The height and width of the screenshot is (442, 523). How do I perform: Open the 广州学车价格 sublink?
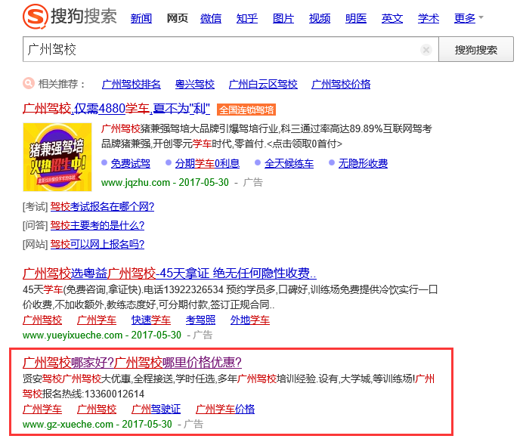coord(225,409)
